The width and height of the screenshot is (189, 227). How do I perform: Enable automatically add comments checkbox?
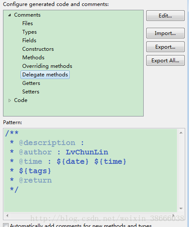[x=6, y=225]
